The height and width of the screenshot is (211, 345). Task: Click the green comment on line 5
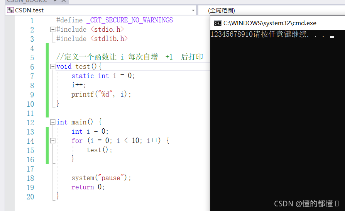[130, 57]
